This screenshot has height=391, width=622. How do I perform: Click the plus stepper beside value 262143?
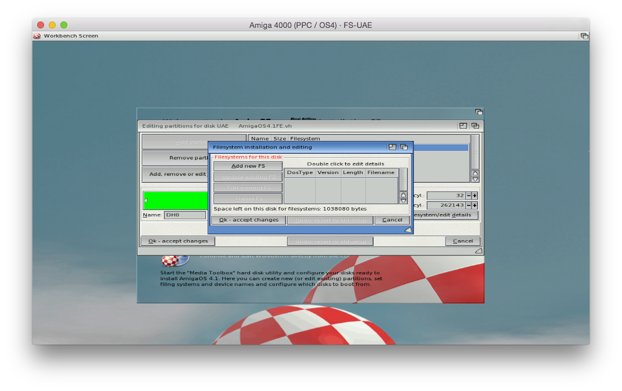475,205
